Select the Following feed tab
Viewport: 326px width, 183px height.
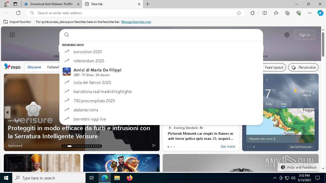(53, 67)
